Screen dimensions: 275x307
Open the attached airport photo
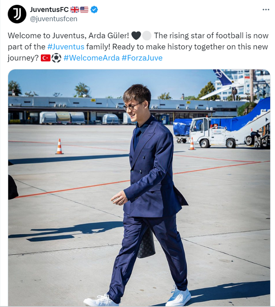(x=139, y=188)
